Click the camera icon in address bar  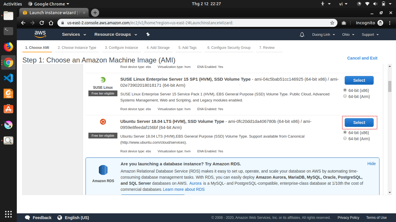[x=344, y=23]
